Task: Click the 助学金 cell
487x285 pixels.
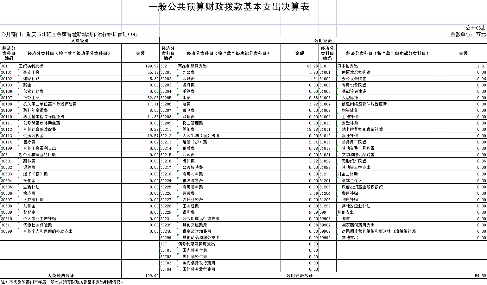Action: (x=70, y=206)
